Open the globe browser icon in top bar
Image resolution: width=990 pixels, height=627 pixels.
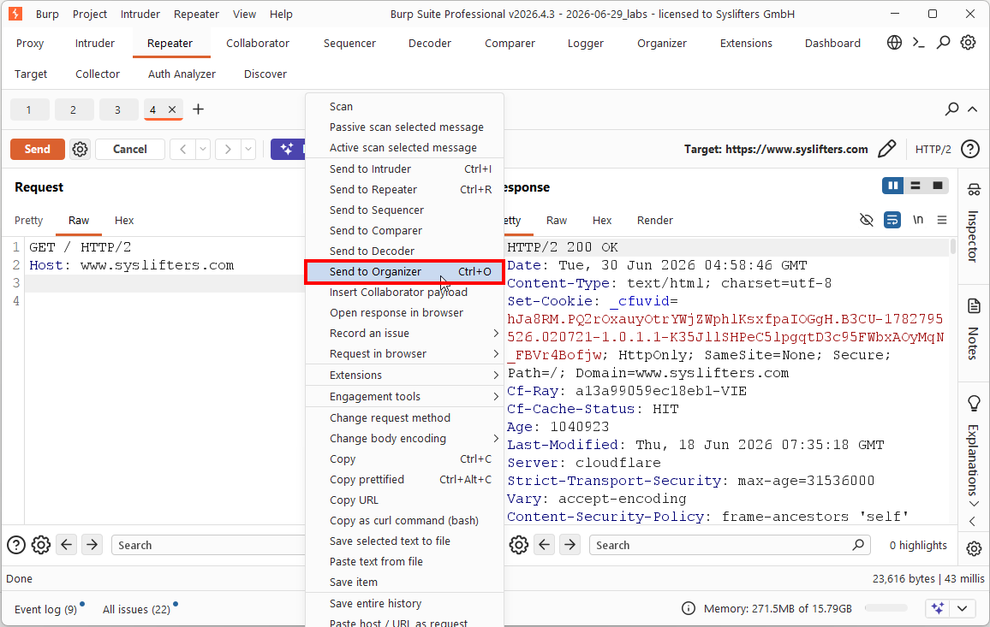pyautogui.click(x=894, y=42)
